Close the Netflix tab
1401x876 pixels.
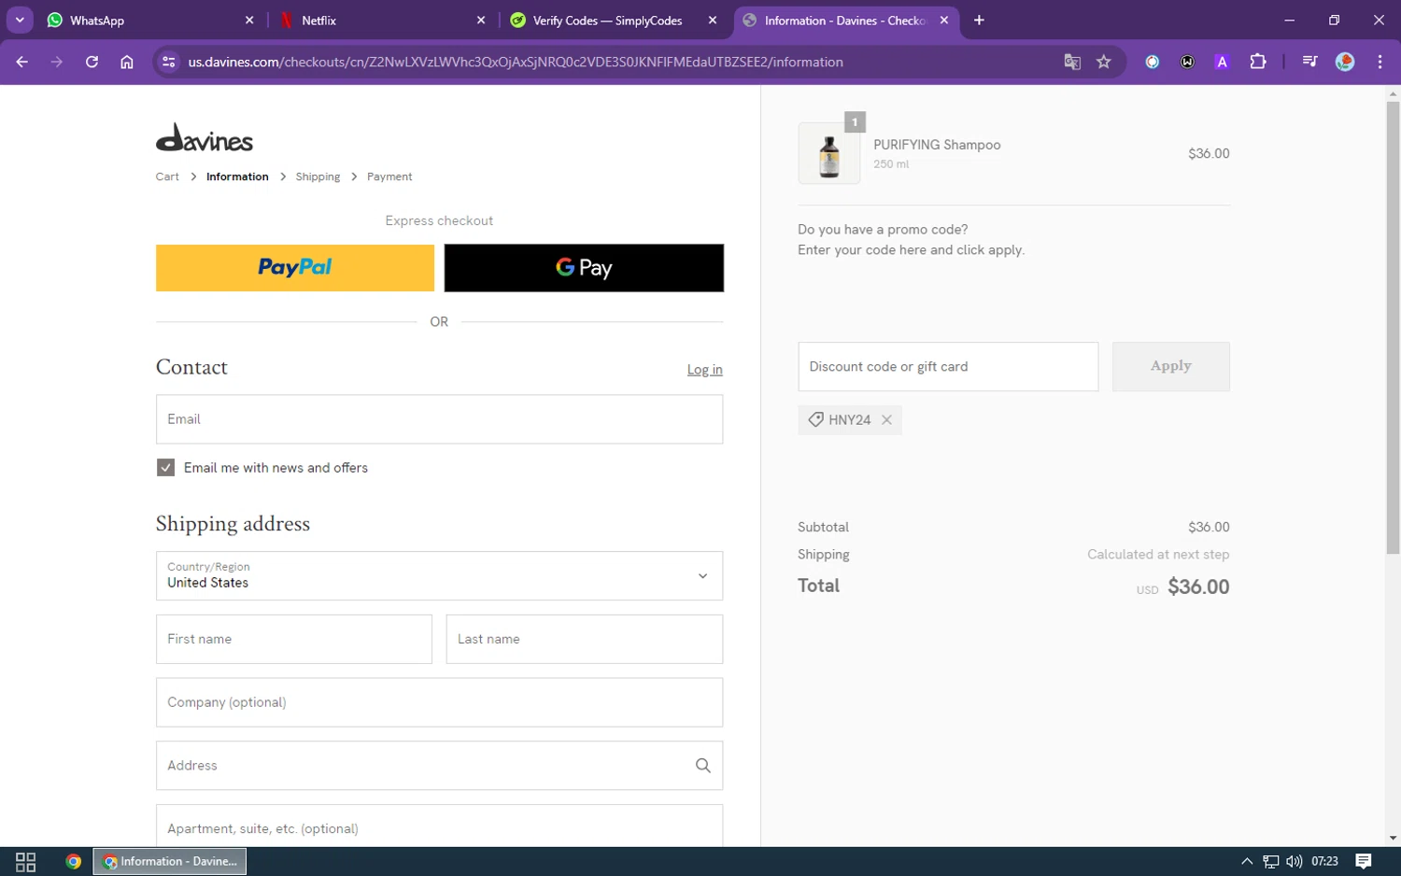coord(481,20)
